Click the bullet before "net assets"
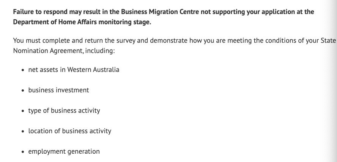This screenshot has width=337, height=162. click(24, 70)
